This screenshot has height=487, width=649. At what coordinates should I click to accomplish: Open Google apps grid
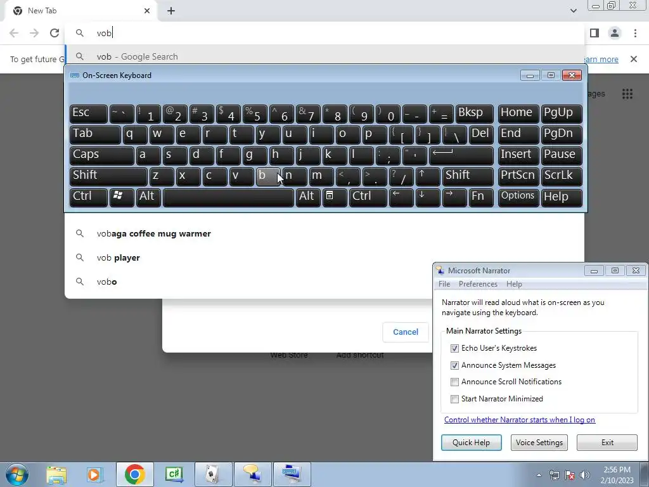click(x=627, y=94)
